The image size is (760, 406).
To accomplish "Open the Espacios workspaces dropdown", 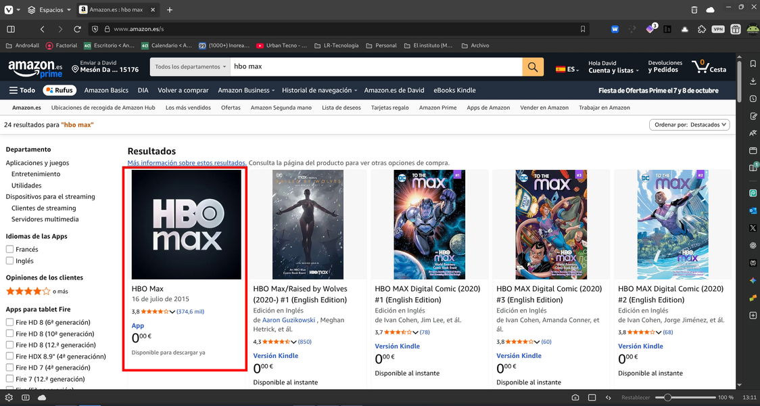I will point(49,9).
